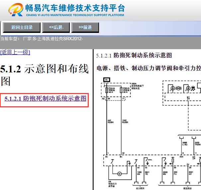Go forward with the >>前进 button

point(85,27)
